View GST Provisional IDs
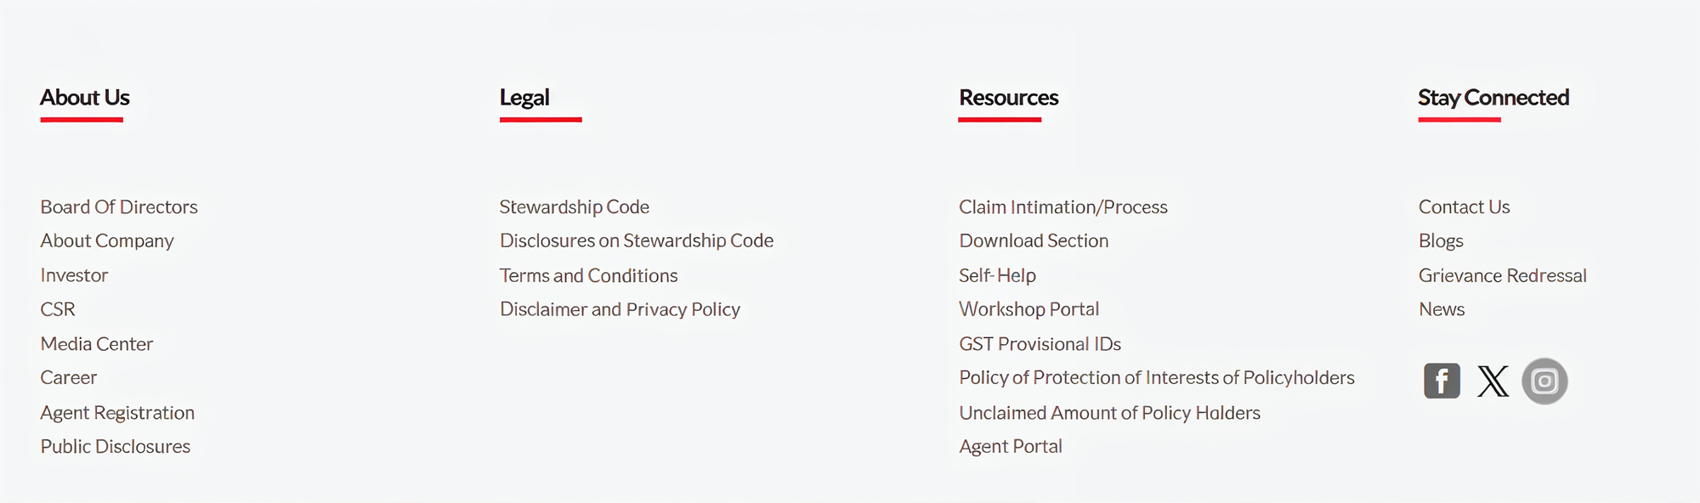Image resolution: width=1700 pixels, height=503 pixels. click(x=1040, y=344)
